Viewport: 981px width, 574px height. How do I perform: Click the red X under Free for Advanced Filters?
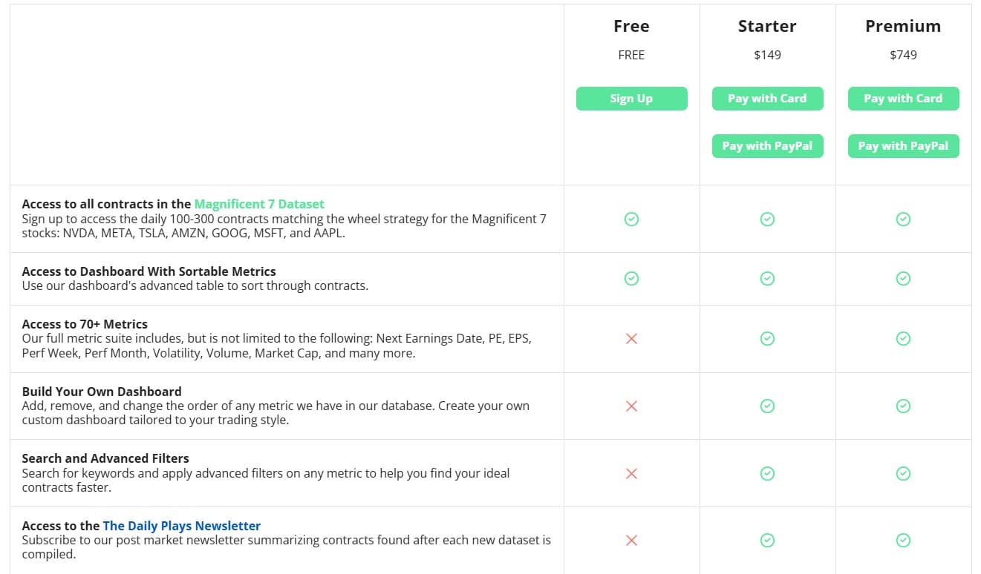pos(631,473)
